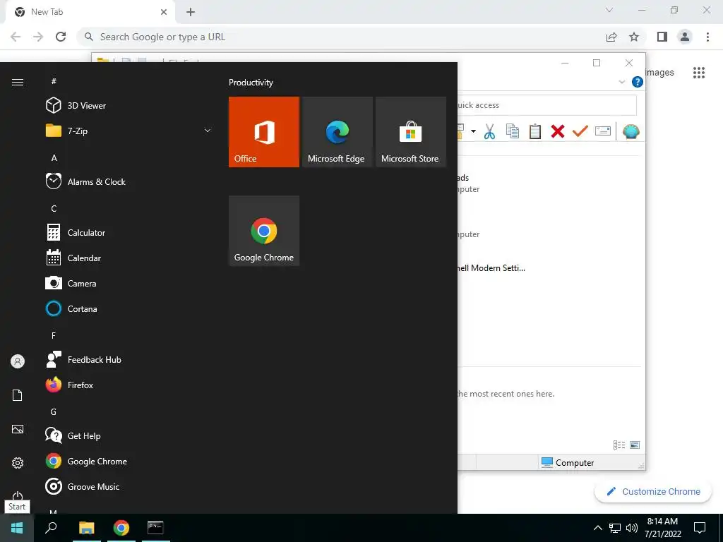
Task: Click Customize Chrome button
Action: click(x=653, y=491)
